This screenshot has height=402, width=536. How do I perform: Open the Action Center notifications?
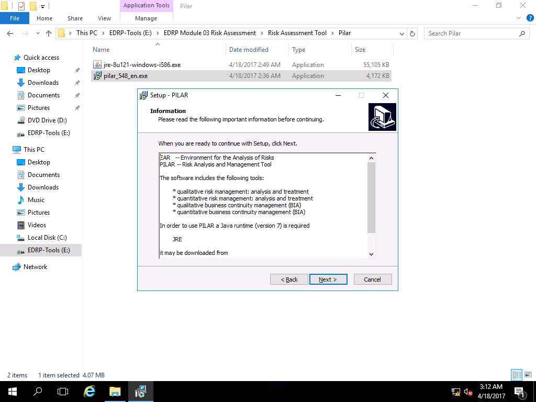pos(519,392)
